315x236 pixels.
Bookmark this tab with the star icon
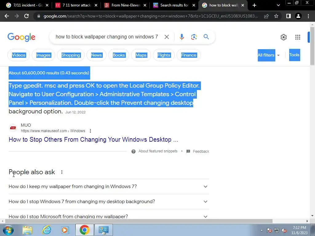tap(276, 16)
